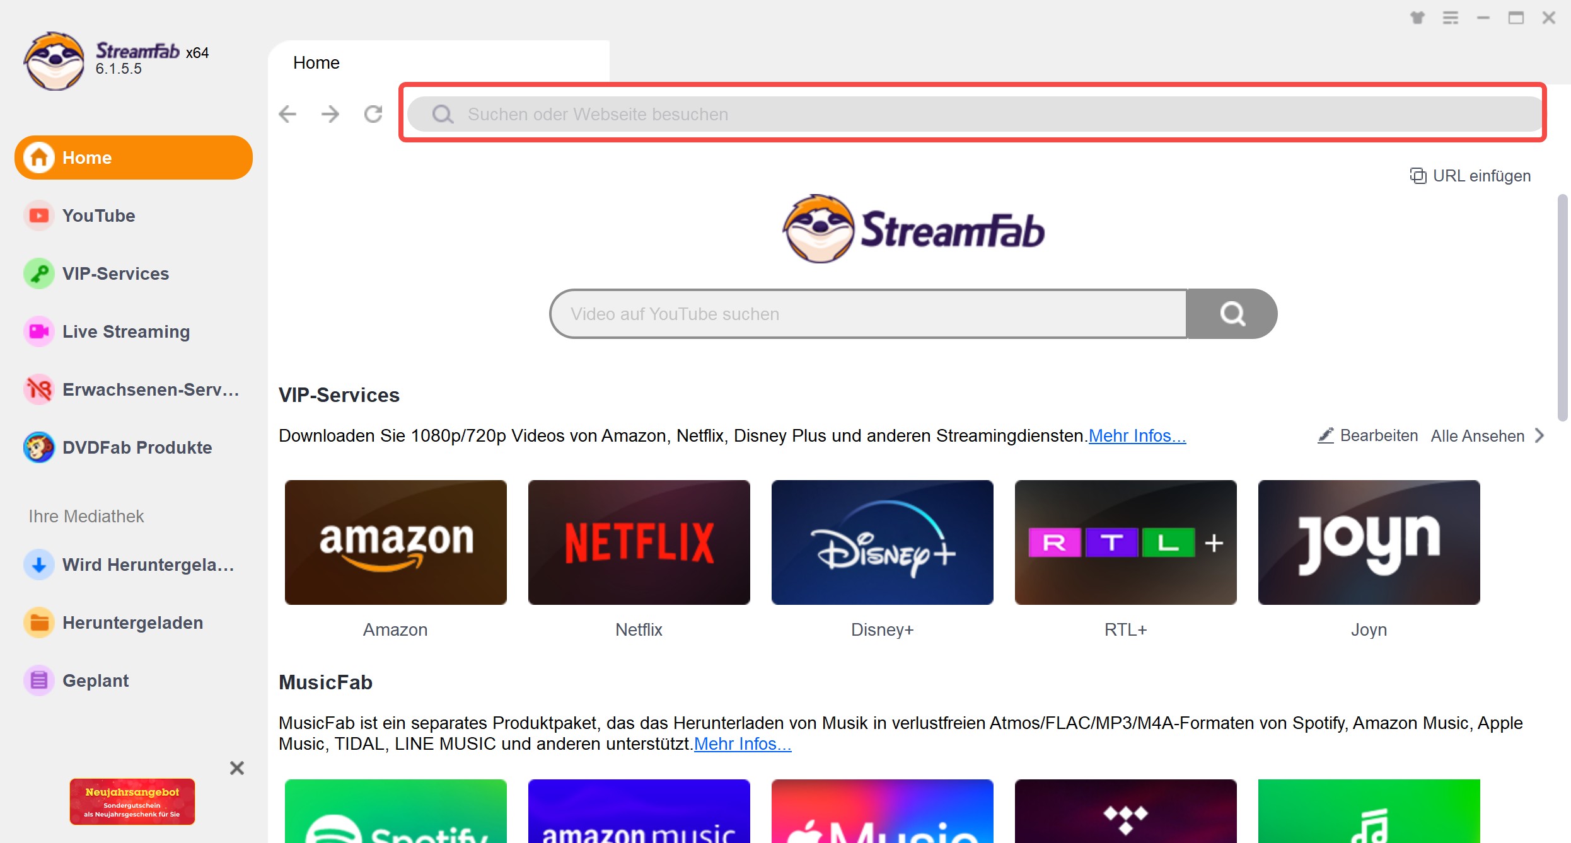Open the hamburger menu in title bar
This screenshot has height=843, width=1571.
click(x=1451, y=18)
